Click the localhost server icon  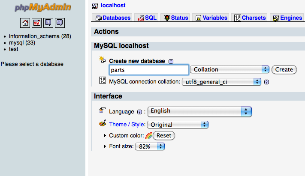pos(95,6)
